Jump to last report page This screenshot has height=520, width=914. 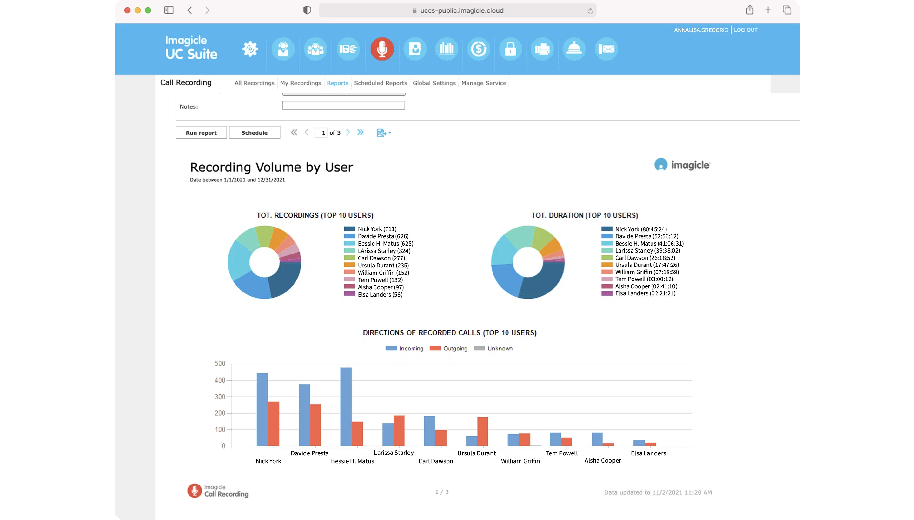pyautogui.click(x=360, y=132)
